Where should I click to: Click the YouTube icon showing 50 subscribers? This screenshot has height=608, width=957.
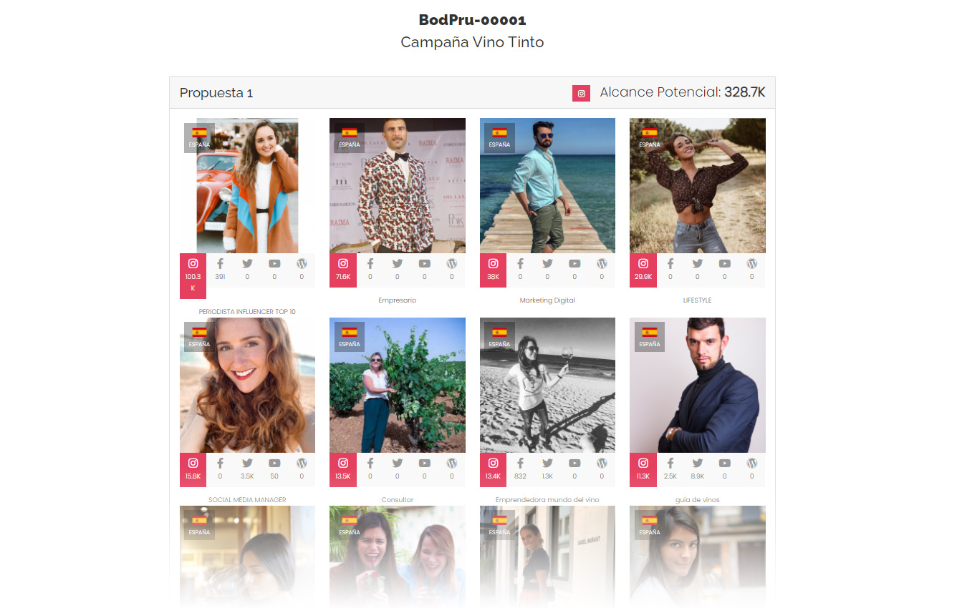point(274,464)
